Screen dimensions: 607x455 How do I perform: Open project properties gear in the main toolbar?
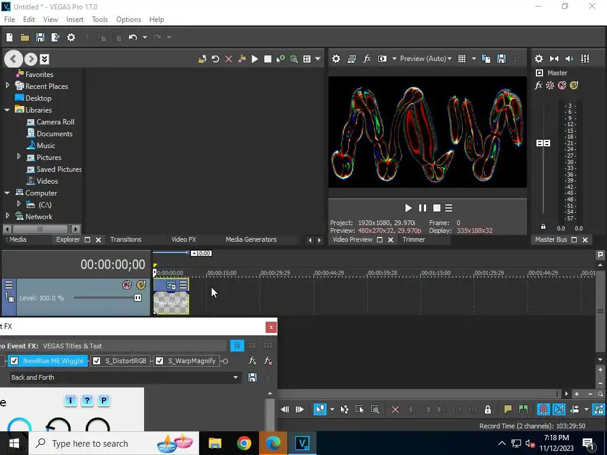pos(71,37)
